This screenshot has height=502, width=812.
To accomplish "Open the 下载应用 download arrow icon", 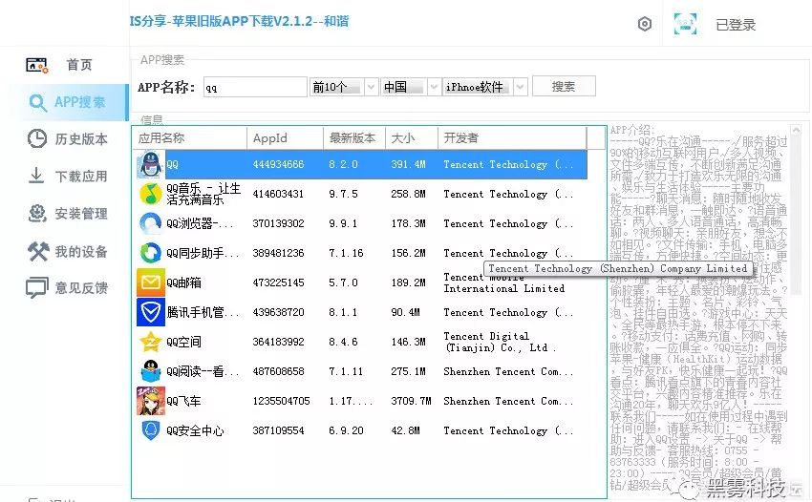I will [36, 176].
